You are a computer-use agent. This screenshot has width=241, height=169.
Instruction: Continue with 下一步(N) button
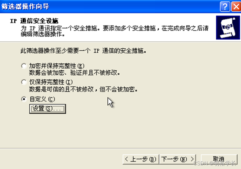(x=178, y=159)
